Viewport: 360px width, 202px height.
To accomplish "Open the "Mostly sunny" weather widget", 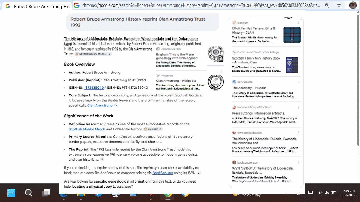I will [247, 194].
